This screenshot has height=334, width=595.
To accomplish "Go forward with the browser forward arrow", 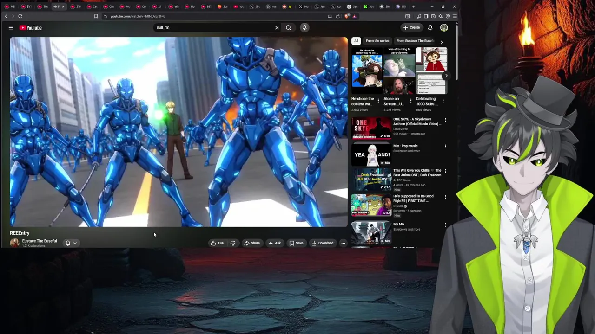I will click(13, 16).
